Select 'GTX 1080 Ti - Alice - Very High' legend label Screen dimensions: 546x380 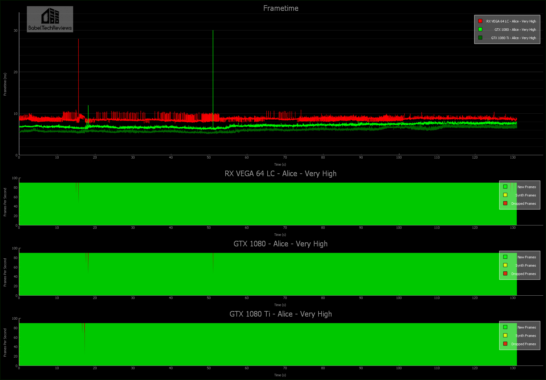tap(514, 38)
